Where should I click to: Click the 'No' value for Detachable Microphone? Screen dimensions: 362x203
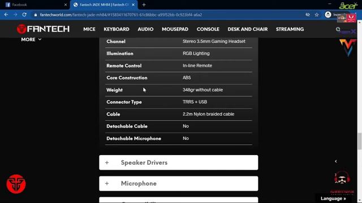pos(186,138)
